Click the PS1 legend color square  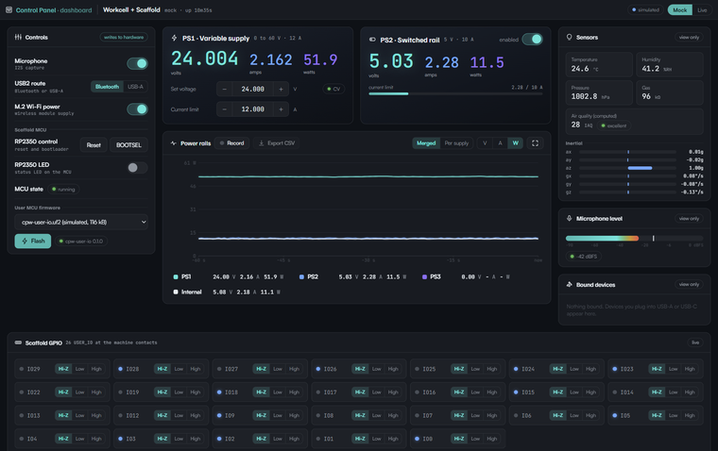coord(176,276)
